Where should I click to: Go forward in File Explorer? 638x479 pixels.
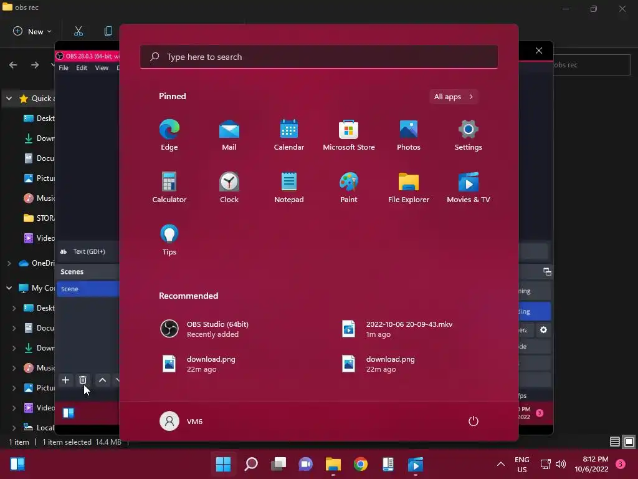(35, 65)
